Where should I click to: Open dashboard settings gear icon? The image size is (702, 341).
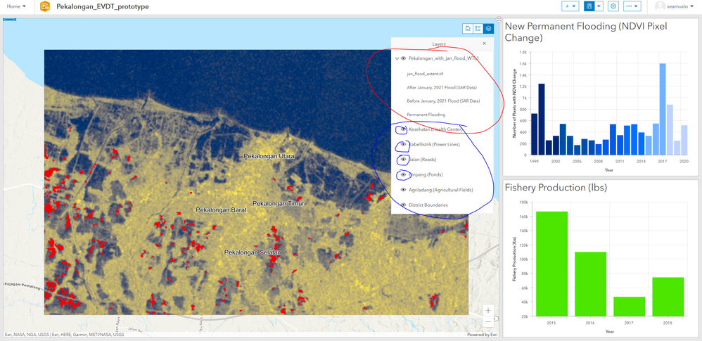613,6
